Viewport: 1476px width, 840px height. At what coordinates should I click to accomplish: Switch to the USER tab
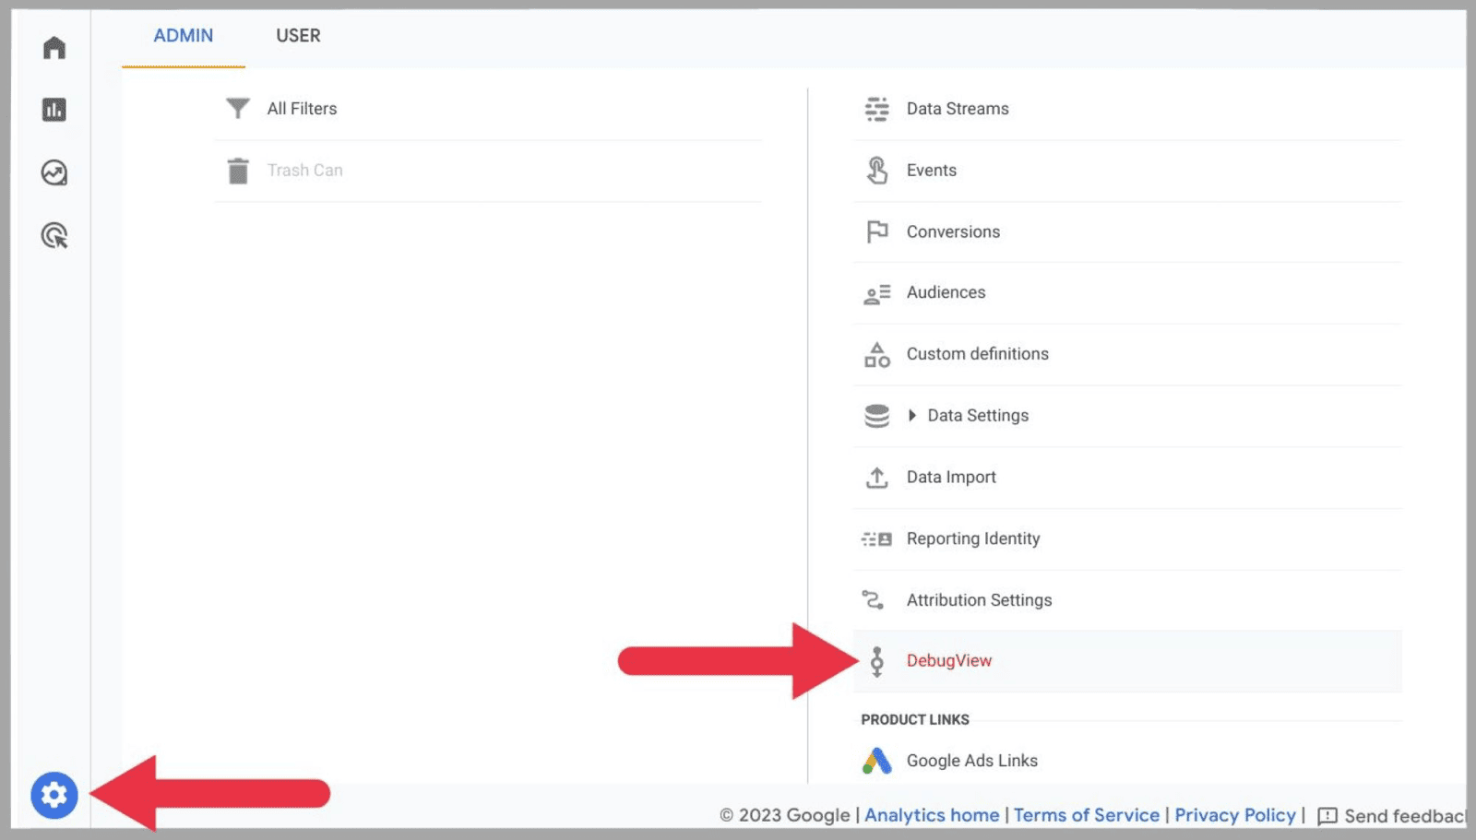(297, 36)
